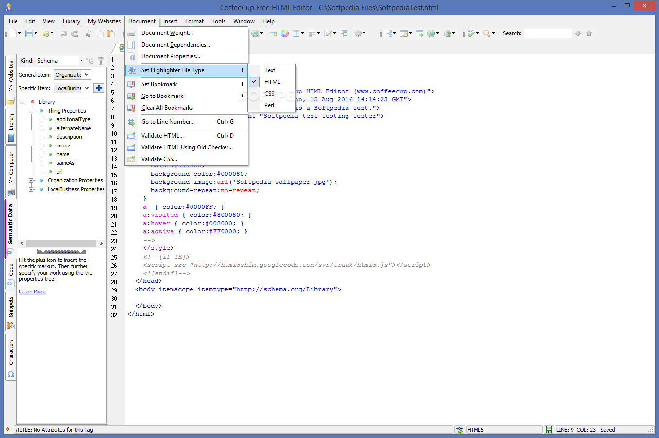Viewport: 659px width, 438px height.
Task: Click the panel splitter collapse handle
Action: 62,252
